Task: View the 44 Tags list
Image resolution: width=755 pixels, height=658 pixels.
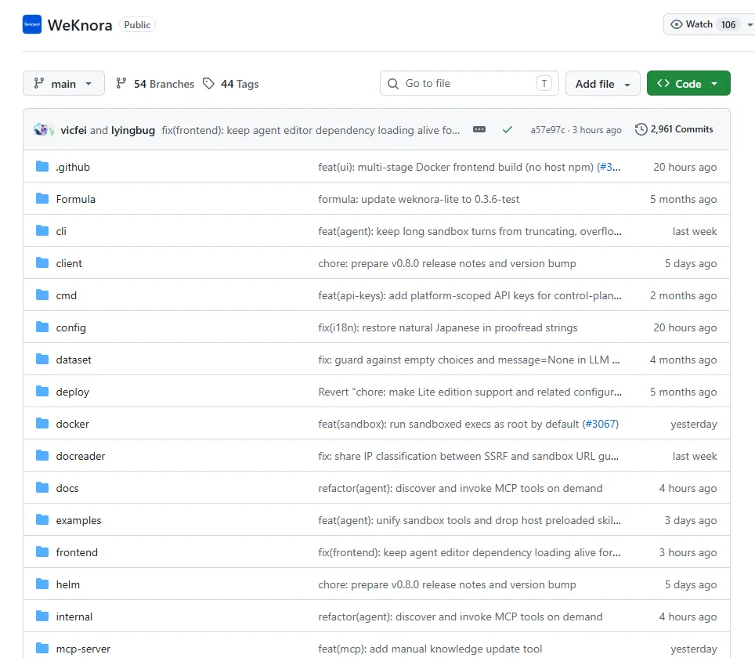Action: (230, 84)
